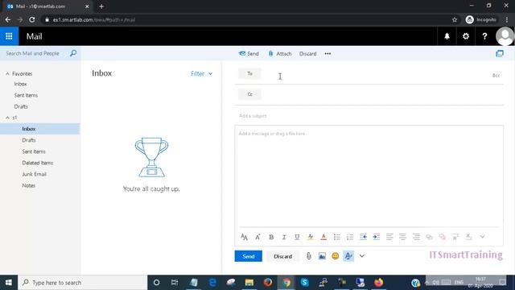
Task: Toggle numbered list
Action: click(350, 237)
